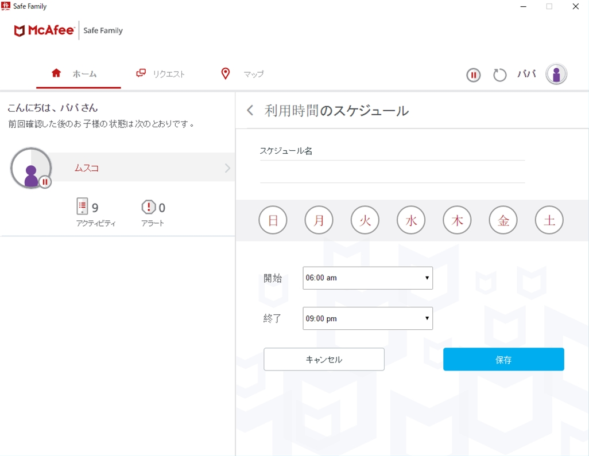The height and width of the screenshot is (456, 589).
Task: Close the Safe Family window
Action: 575,6
